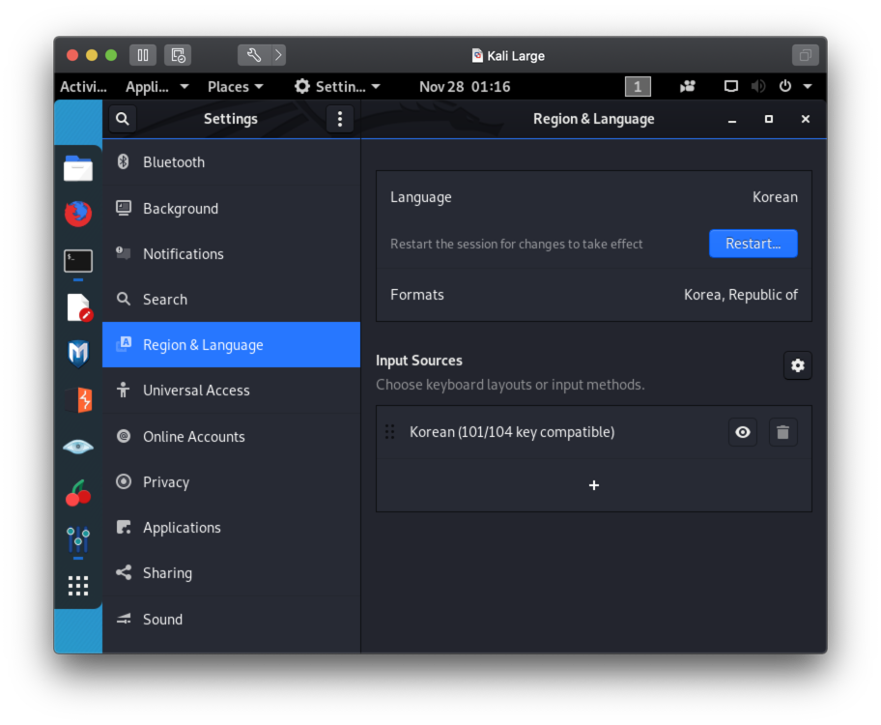Show all applications grid
Image resolution: width=881 pixels, height=725 pixels.
click(78, 586)
